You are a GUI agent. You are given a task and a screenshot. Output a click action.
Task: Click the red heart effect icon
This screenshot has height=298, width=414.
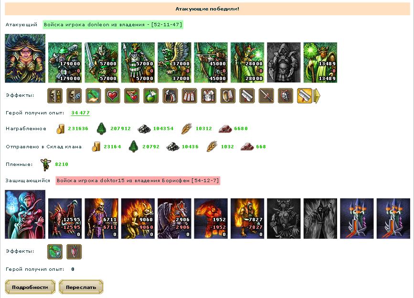113,95
